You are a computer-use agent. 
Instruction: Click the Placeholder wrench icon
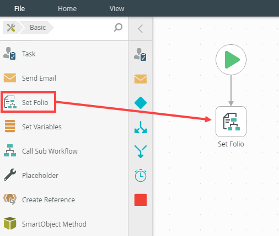[x=10, y=175]
